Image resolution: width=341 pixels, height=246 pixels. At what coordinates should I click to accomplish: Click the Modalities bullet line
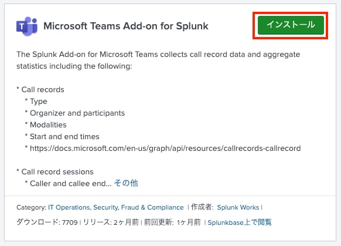(48, 125)
